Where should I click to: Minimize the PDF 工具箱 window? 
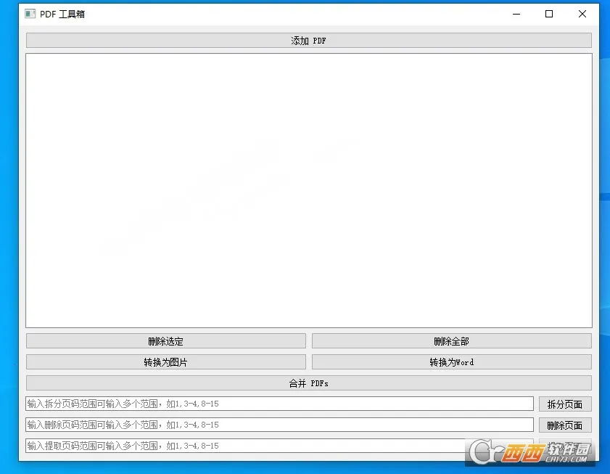tap(516, 14)
